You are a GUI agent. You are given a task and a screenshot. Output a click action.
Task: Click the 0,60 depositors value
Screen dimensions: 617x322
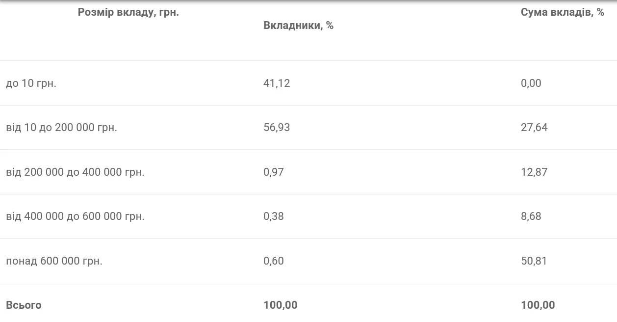click(274, 261)
